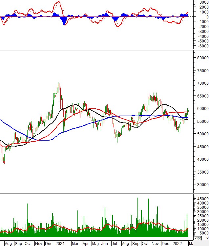Select 40000 on the volume axis
This screenshot has height=246, width=209.
[202, 203]
